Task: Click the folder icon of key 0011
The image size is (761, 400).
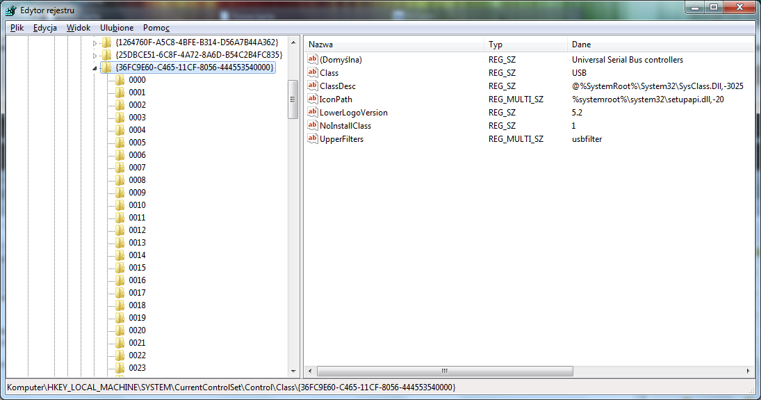Action: [120, 217]
